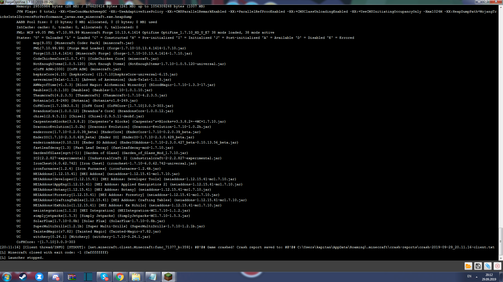Click the CarpentersBlocks{3.3.8.2} log line

tap(121, 121)
